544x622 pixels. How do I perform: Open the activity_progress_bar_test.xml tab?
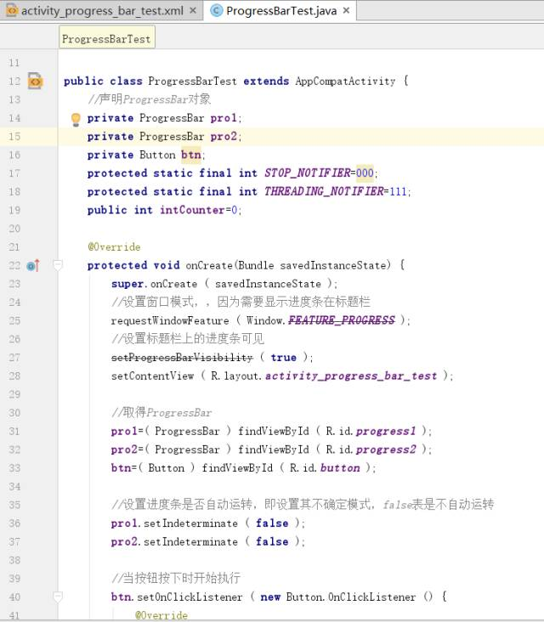102,11
